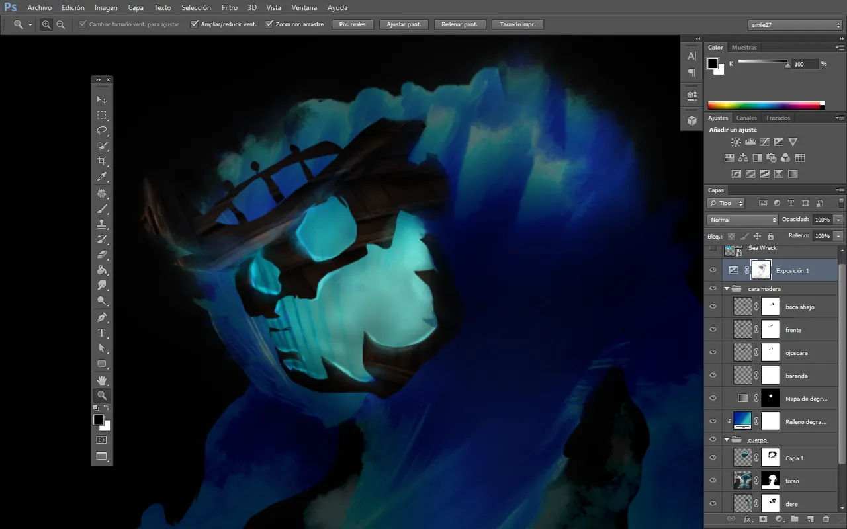The image size is (847, 529).
Task: Select the Pen tool
Action: pyautogui.click(x=102, y=317)
